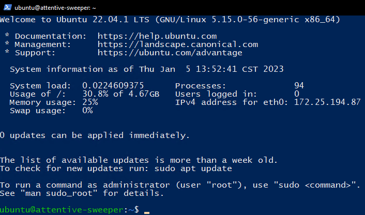365x215 pixels.
Task: Click the green ubuntu@attentive-sweeper prompt text
Action: [x=62, y=209]
